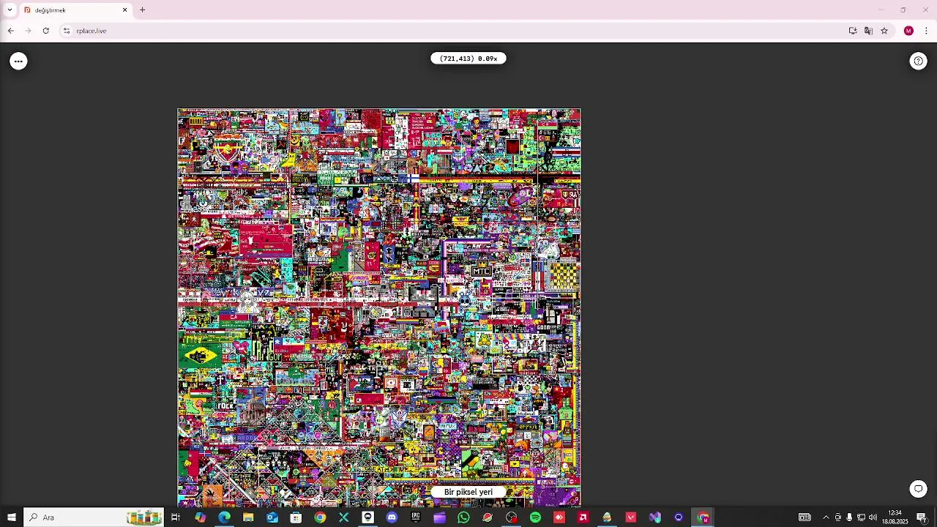Screen dimensions: 937x527
Task: Open the help question mark button
Action: [919, 61]
